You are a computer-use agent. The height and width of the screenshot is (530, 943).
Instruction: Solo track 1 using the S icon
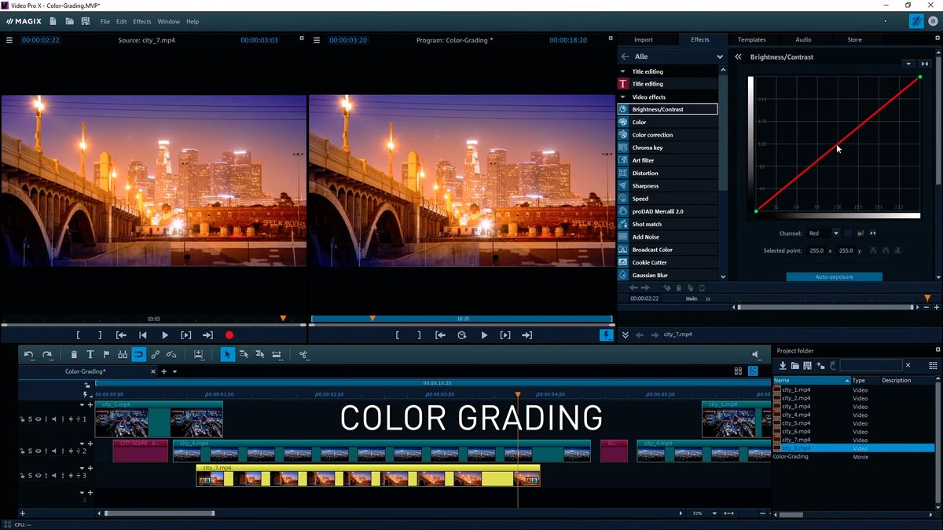coord(30,419)
